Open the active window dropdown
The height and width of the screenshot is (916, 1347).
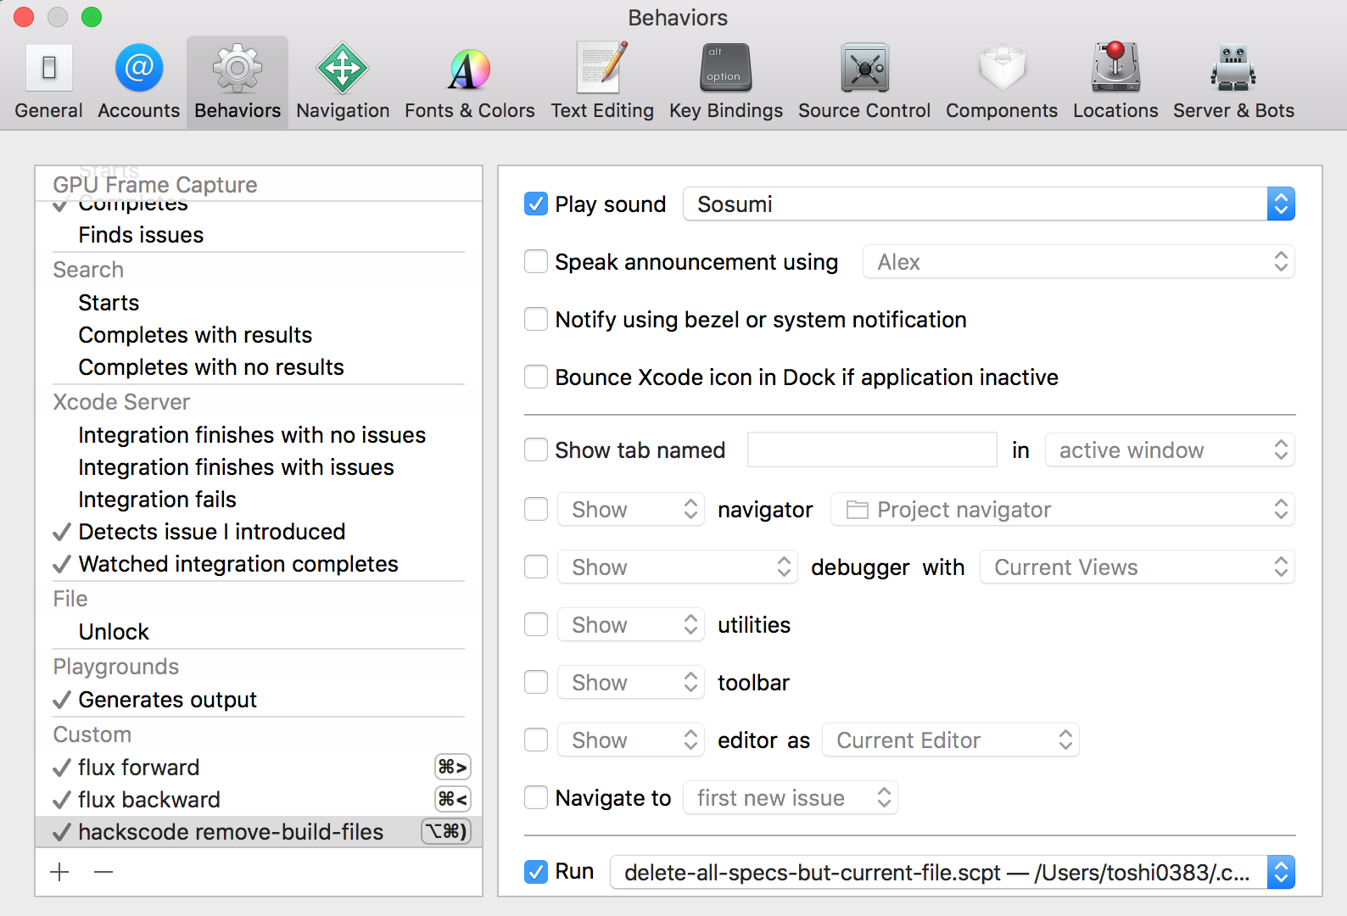[1170, 450]
